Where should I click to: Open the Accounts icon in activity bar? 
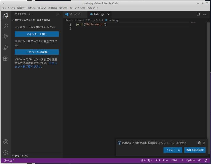(6, 142)
